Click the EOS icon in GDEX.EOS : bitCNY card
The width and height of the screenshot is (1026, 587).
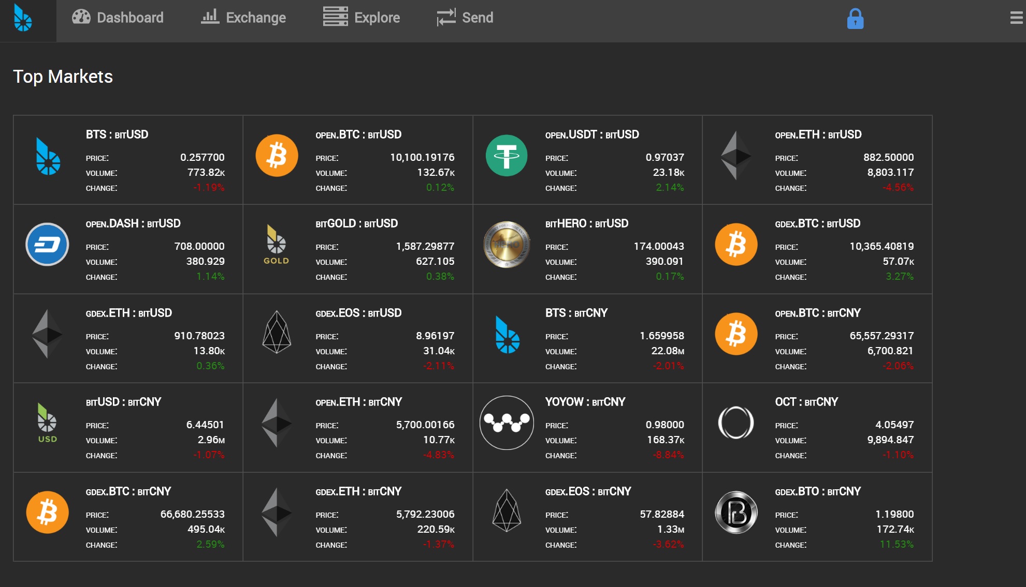pos(507,510)
